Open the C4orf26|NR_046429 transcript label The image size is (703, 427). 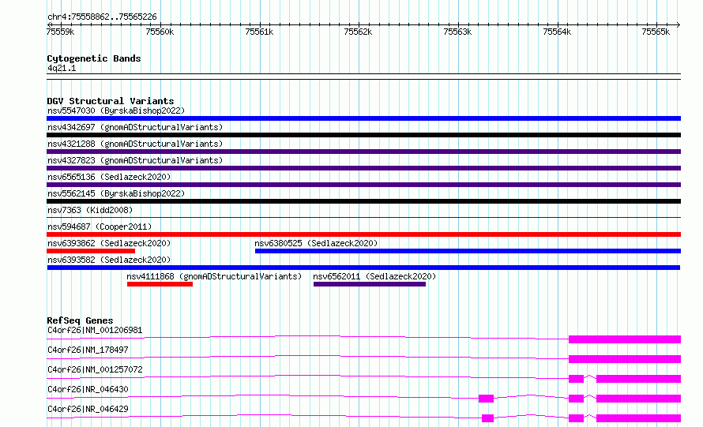[x=88, y=409]
